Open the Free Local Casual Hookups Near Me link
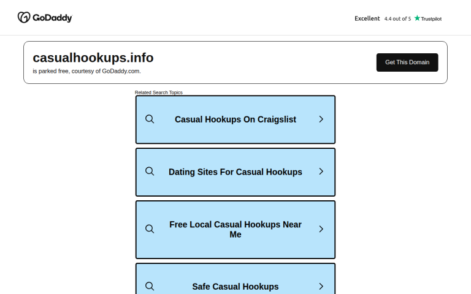Screen dimensions: 471x294 [235, 230]
